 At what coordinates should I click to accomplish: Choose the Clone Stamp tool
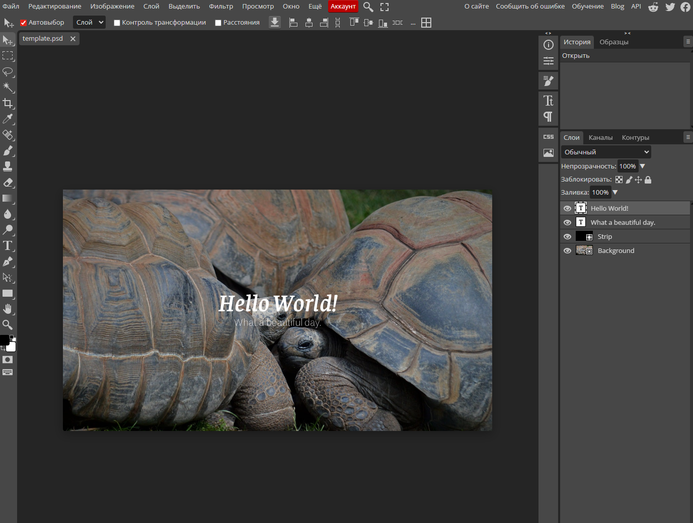pos(8,166)
